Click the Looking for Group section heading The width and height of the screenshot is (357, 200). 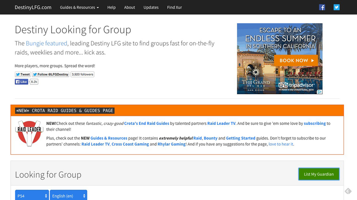click(x=48, y=175)
